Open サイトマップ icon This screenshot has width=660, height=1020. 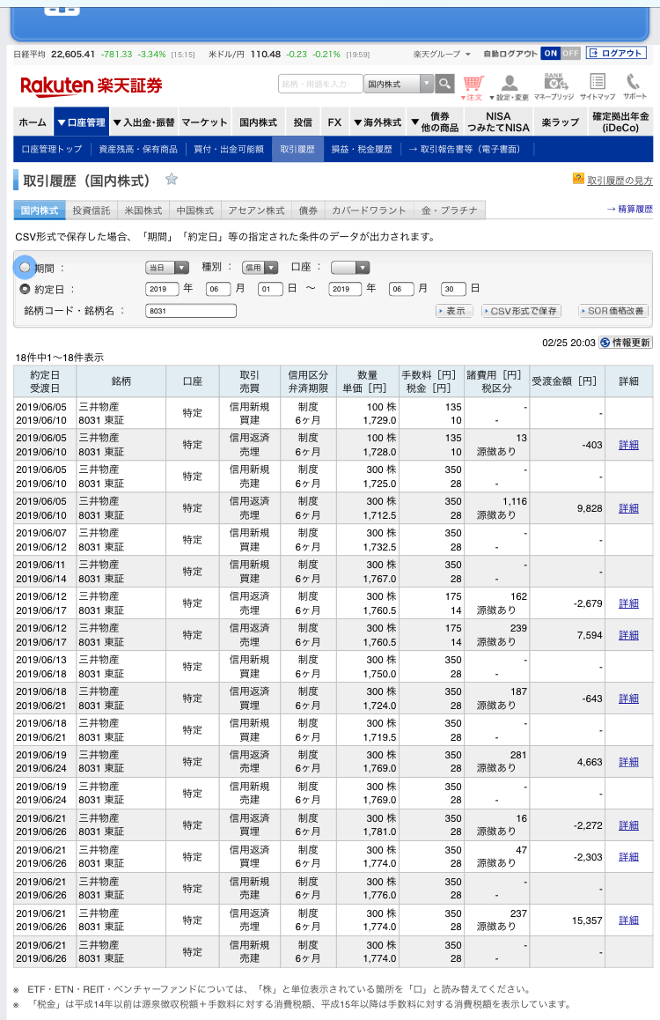(x=598, y=86)
